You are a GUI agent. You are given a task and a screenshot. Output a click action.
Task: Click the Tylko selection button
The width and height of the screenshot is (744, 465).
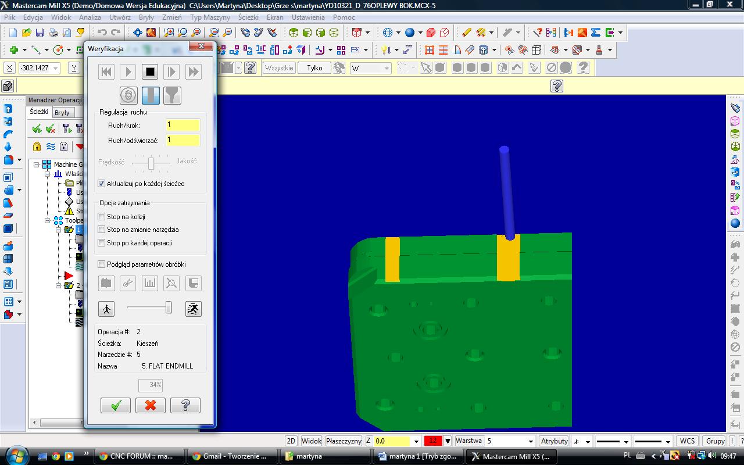coord(314,68)
